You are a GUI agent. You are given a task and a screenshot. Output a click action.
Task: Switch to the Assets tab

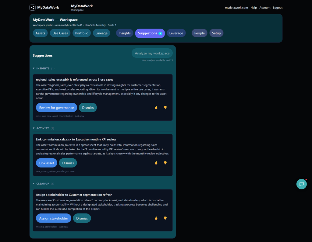click(x=40, y=33)
